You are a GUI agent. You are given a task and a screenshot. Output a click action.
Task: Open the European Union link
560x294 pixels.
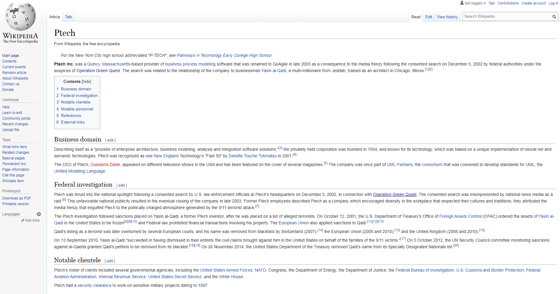[x=294, y=223]
